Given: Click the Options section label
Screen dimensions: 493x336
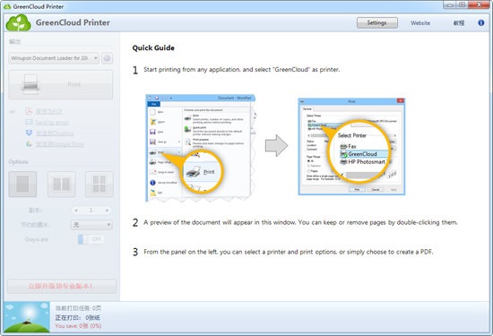Looking at the screenshot, I should [x=18, y=161].
